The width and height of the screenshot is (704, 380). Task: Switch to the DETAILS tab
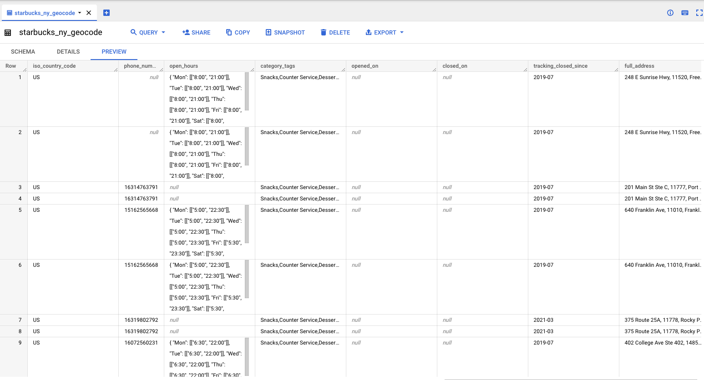68,52
